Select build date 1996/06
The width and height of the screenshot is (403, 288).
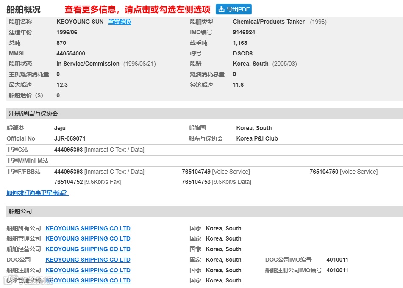point(67,32)
